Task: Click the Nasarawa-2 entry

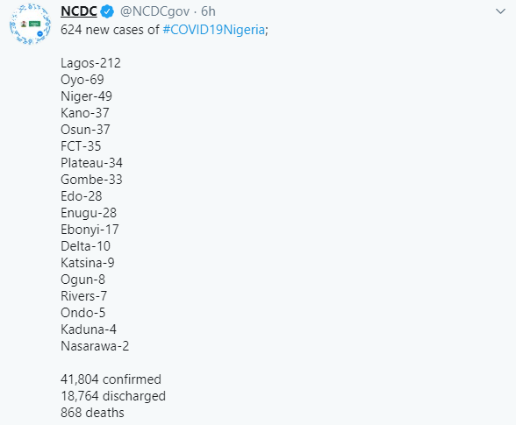Action: pos(95,346)
